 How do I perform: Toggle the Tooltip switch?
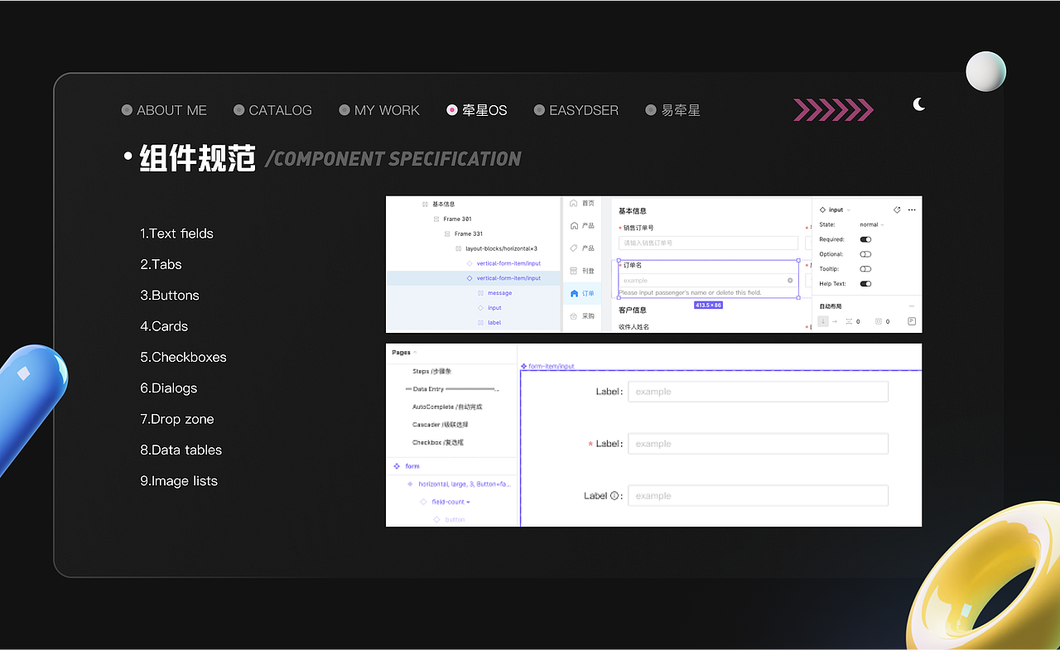click(x=865, y=269)
